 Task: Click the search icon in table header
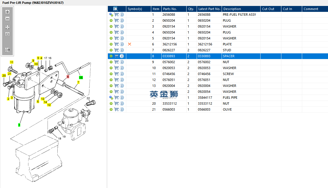click(x=116, y=9)
